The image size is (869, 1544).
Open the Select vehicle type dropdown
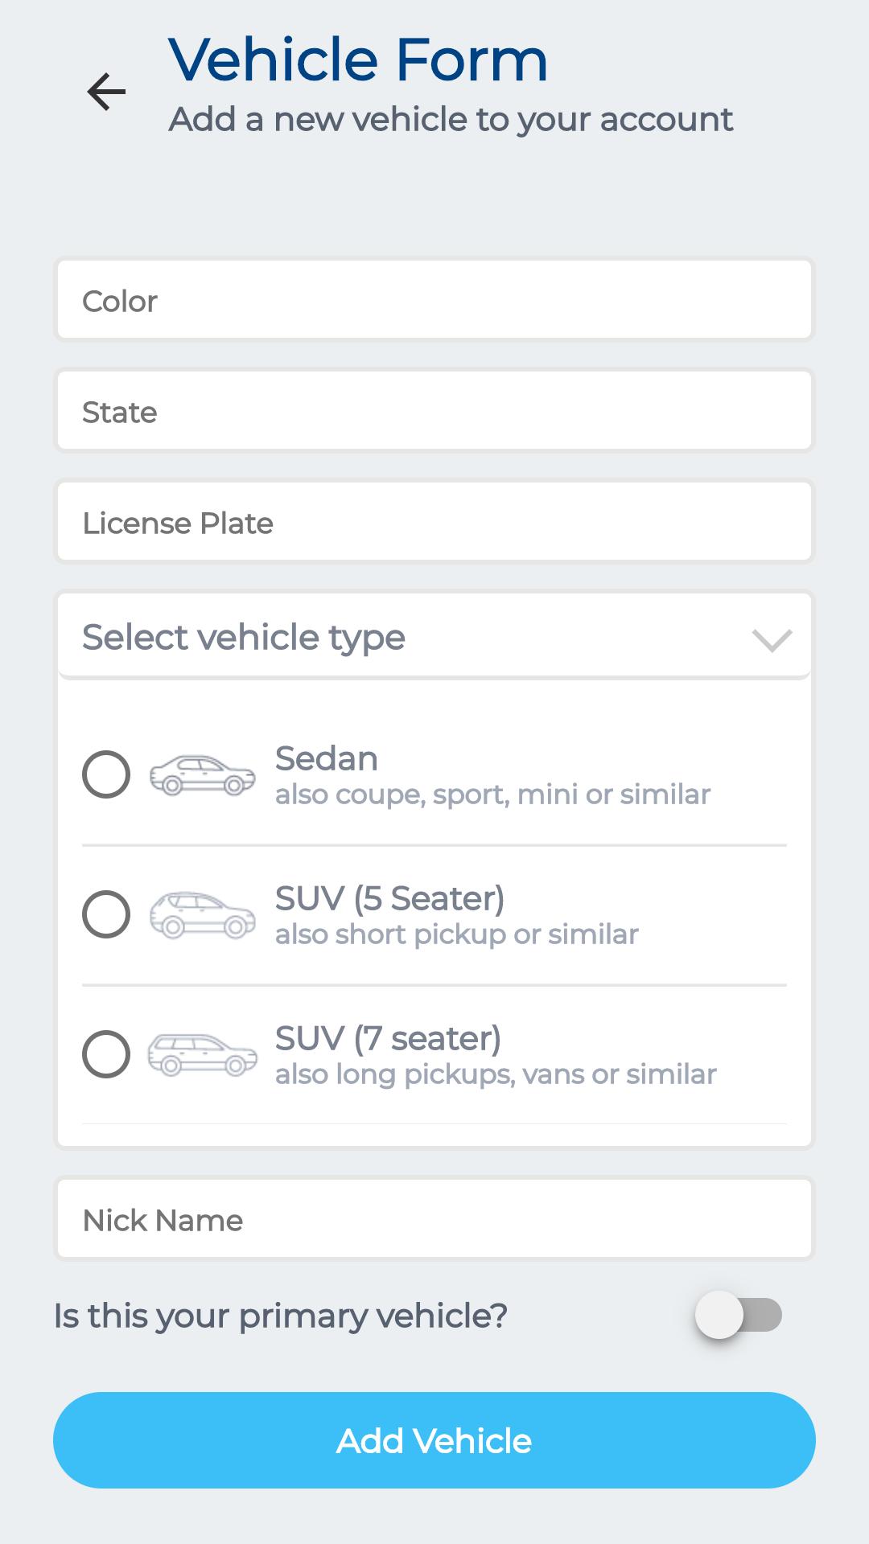coord(434,637)
